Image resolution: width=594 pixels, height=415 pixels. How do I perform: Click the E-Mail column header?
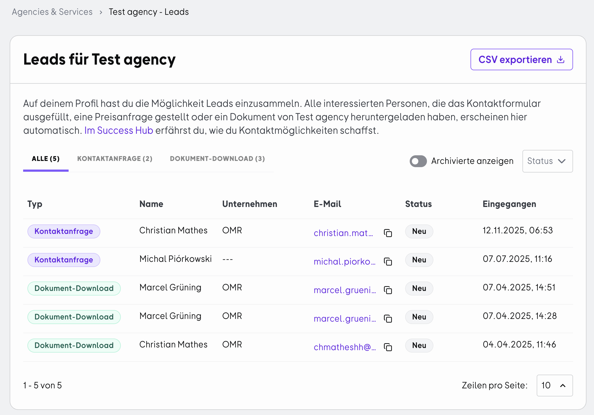[327, 204]
